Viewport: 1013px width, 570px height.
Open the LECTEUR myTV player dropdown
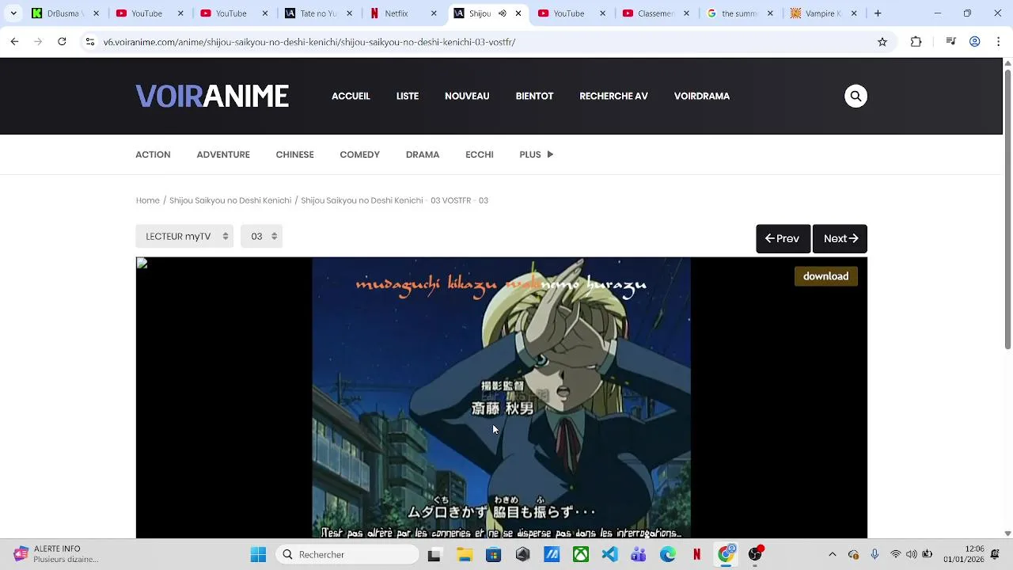click(184, 236)
